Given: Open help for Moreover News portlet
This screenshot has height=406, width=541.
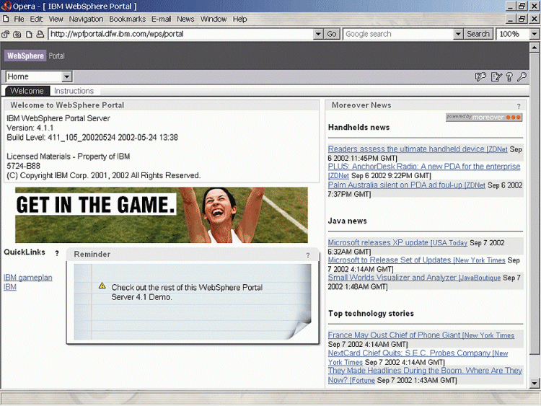Looking at the screenshot, I should click(518, 106).
